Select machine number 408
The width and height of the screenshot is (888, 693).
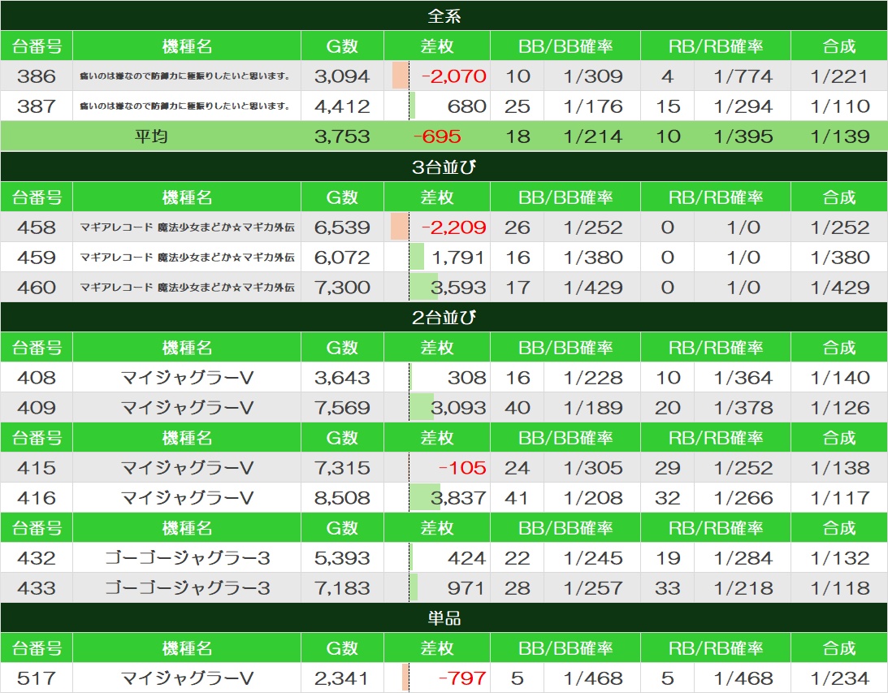point(37,377)
